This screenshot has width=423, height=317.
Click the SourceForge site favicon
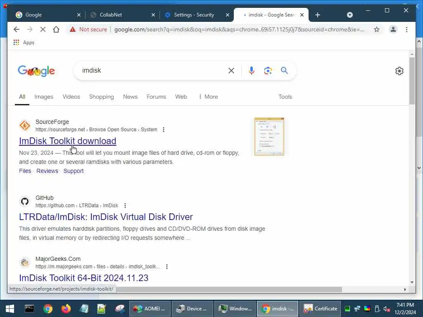(25, 125)
